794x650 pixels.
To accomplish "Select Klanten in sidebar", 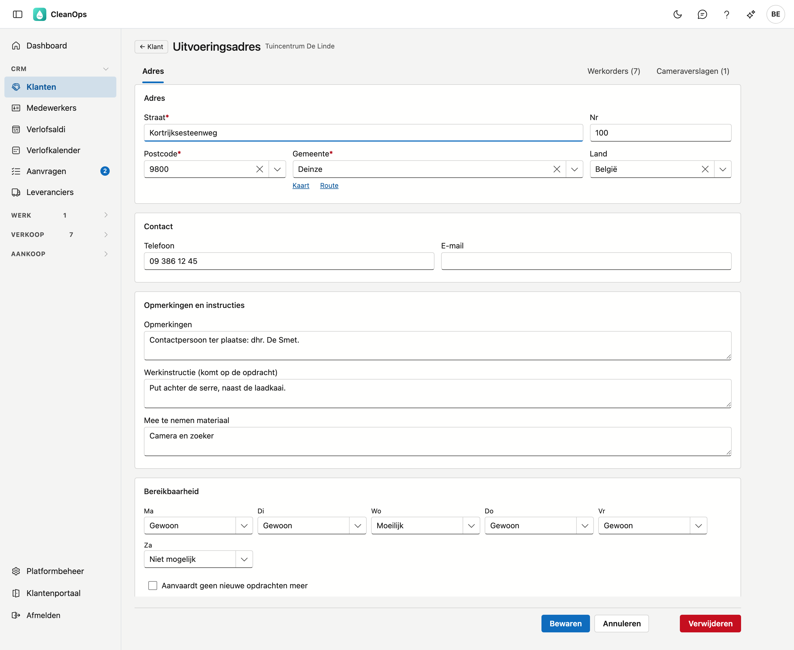I will [60, 87].
